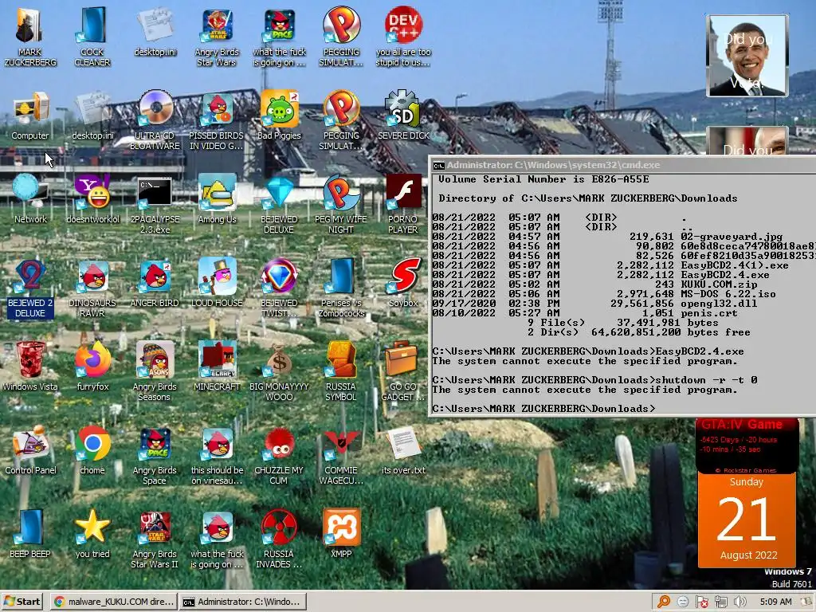The width and height of the screenshot is (816, 612).
Task: Click the magnifier tray icon
Action: point(664,602)
